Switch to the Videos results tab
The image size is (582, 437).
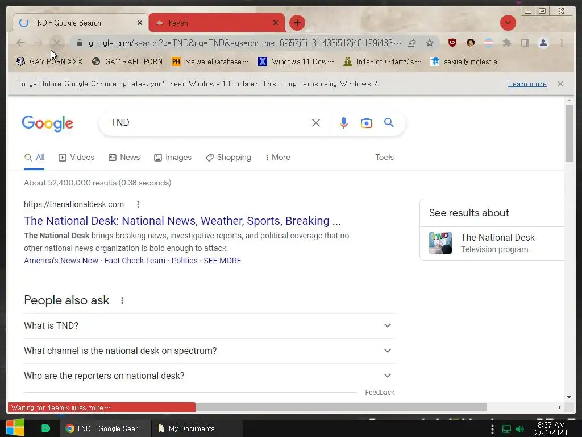pyautogui.click(x=77, y=157)
